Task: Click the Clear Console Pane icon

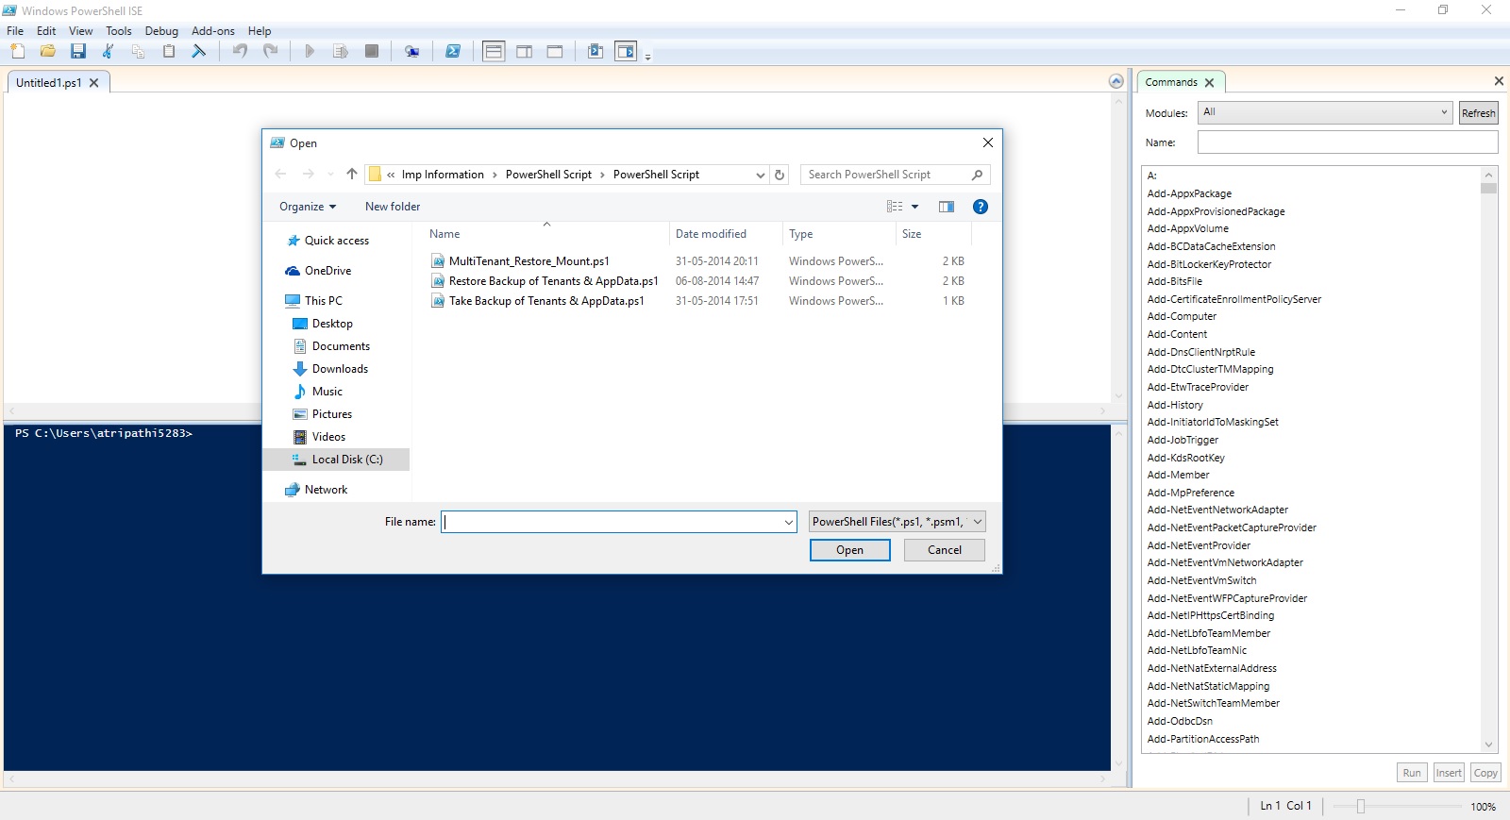Action: [199, 51]
